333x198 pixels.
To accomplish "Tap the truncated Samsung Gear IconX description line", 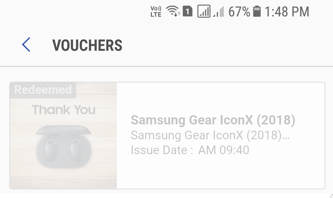I will (210, 135).
